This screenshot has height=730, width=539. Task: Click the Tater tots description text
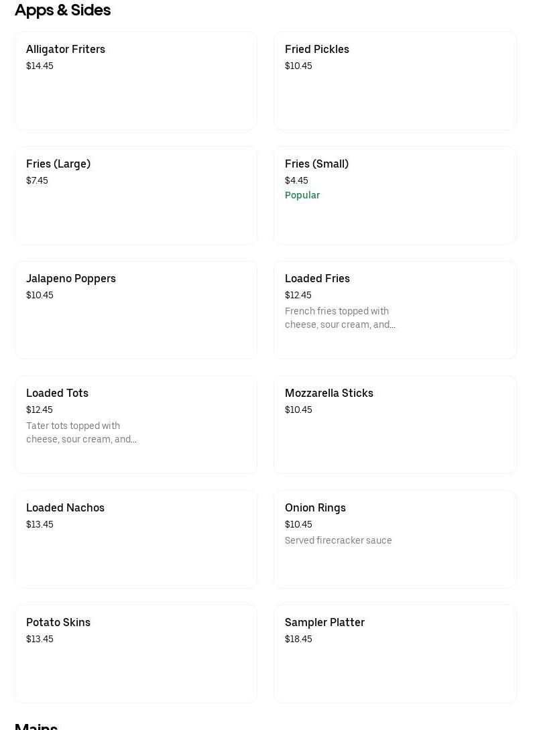[81, 432]
